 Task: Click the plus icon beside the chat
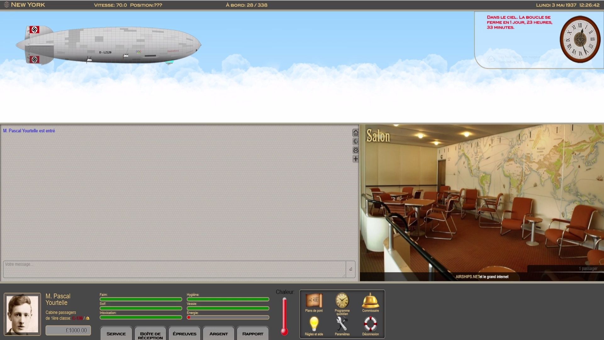355,159
